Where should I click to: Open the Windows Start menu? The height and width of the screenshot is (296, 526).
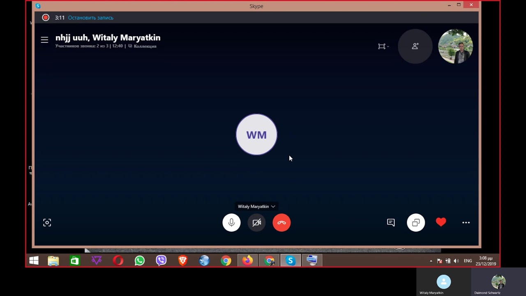click(34, 261)
